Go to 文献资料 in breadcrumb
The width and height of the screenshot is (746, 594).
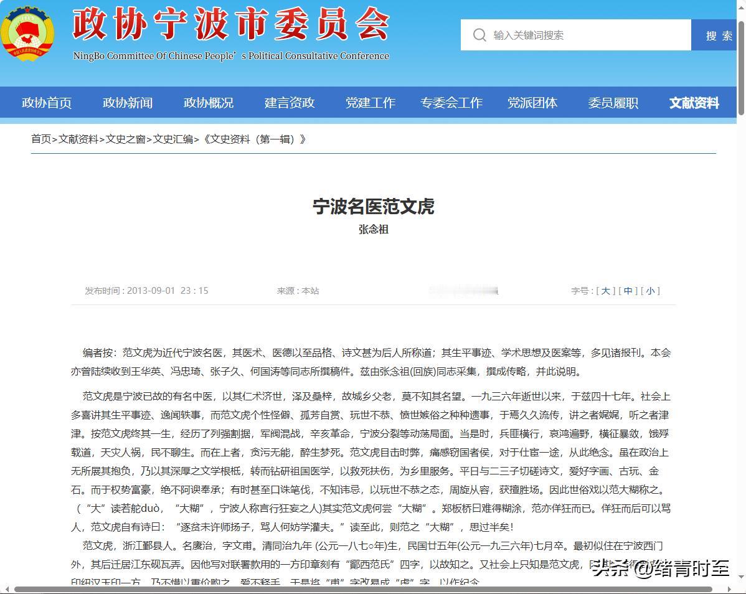pos(78,139)
